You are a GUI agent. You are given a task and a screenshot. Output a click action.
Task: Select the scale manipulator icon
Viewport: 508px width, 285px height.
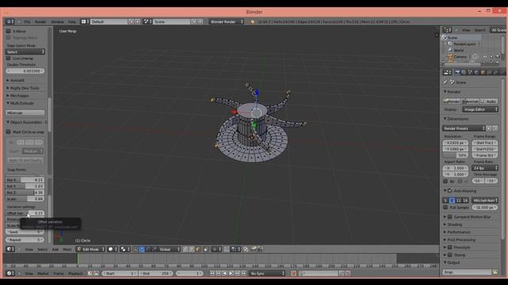click(x=154, y=249)
